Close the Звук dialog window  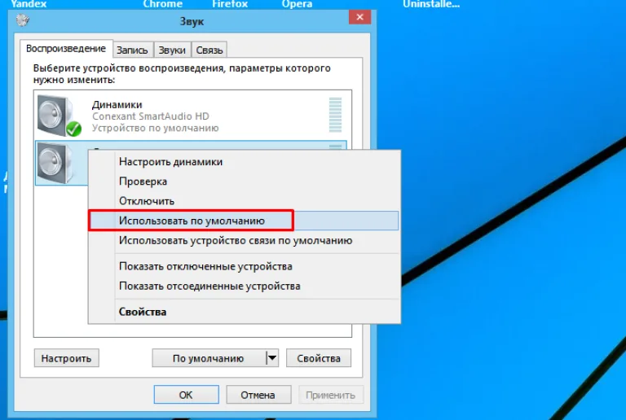359,17
